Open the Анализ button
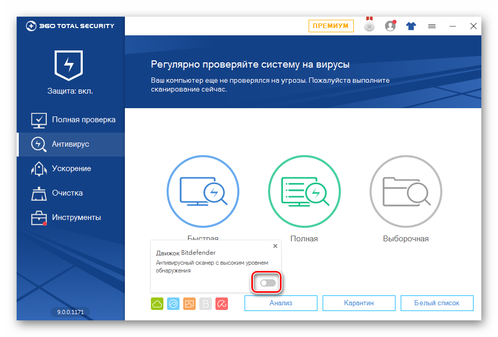Viewport: 498px width, 337px height. click(280, 303)
